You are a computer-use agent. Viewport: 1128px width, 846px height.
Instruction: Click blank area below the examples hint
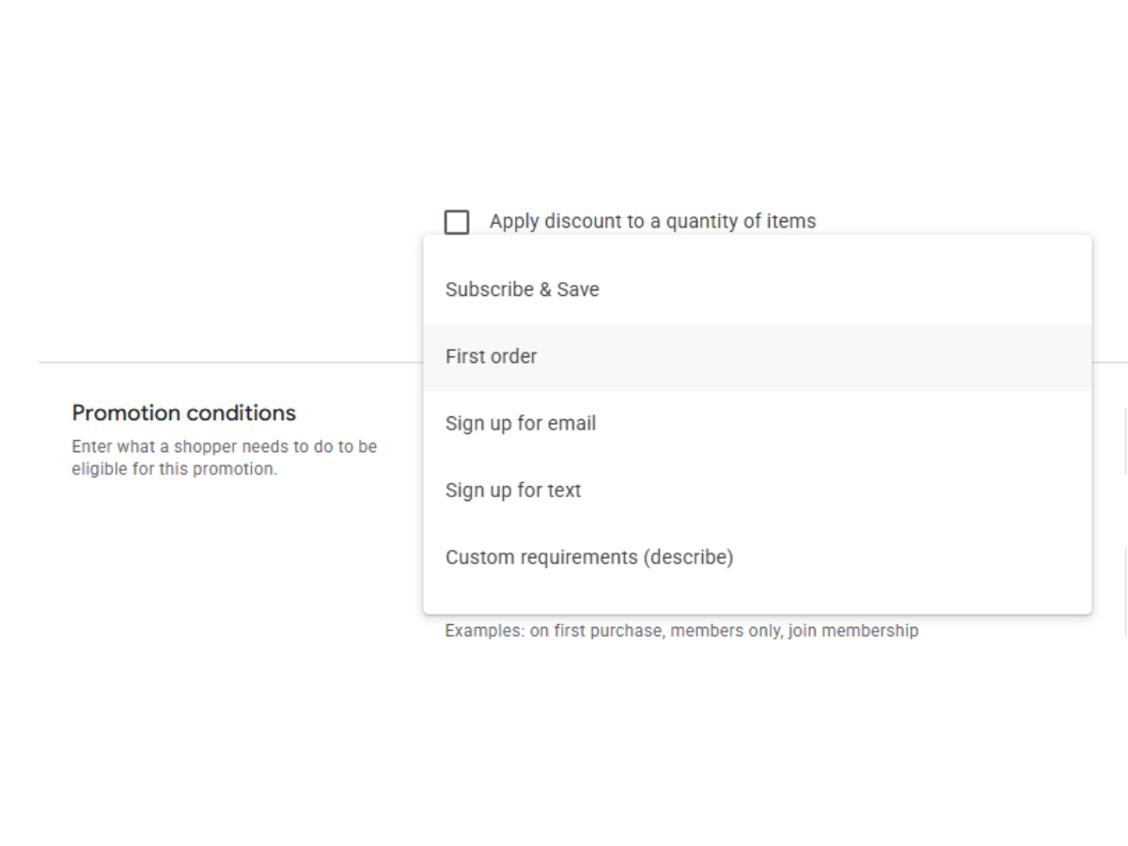click(681, 714)
